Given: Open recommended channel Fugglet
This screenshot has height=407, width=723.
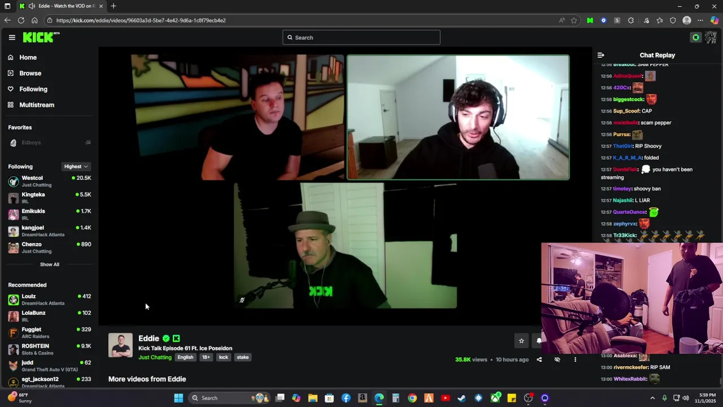Looking at the screenshot, I should tap(49, 332).
